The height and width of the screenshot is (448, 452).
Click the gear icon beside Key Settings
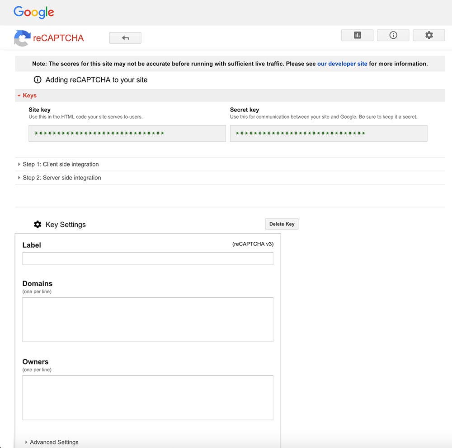(x=38, y=224)
